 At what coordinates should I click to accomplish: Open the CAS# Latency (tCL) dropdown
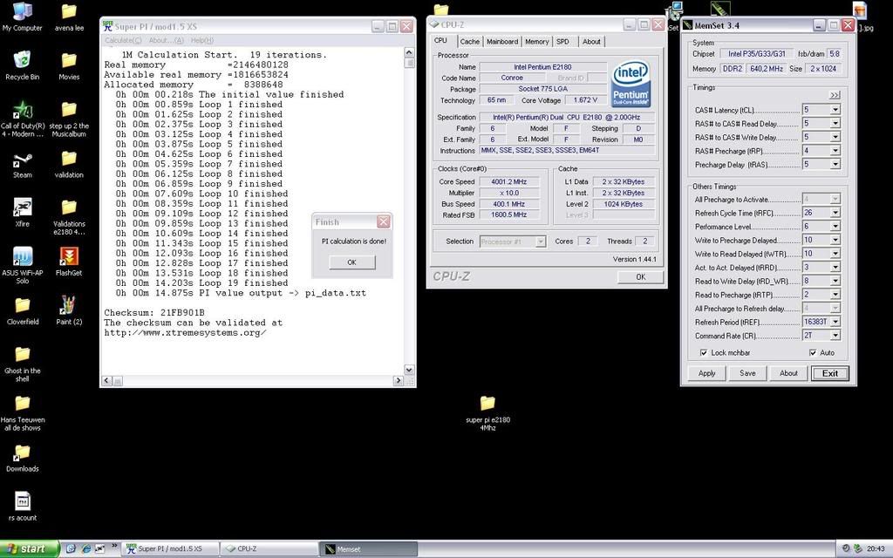[x=835, y=109]
